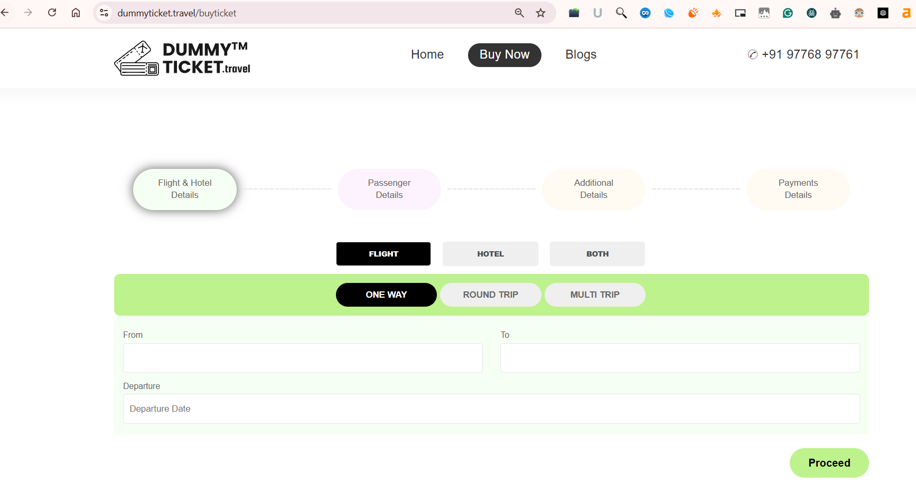Viewport: 916px width, 493px height.
Task: Open the Grammarly extension icon
Action: pyautogui.click(x=788, y=13)
